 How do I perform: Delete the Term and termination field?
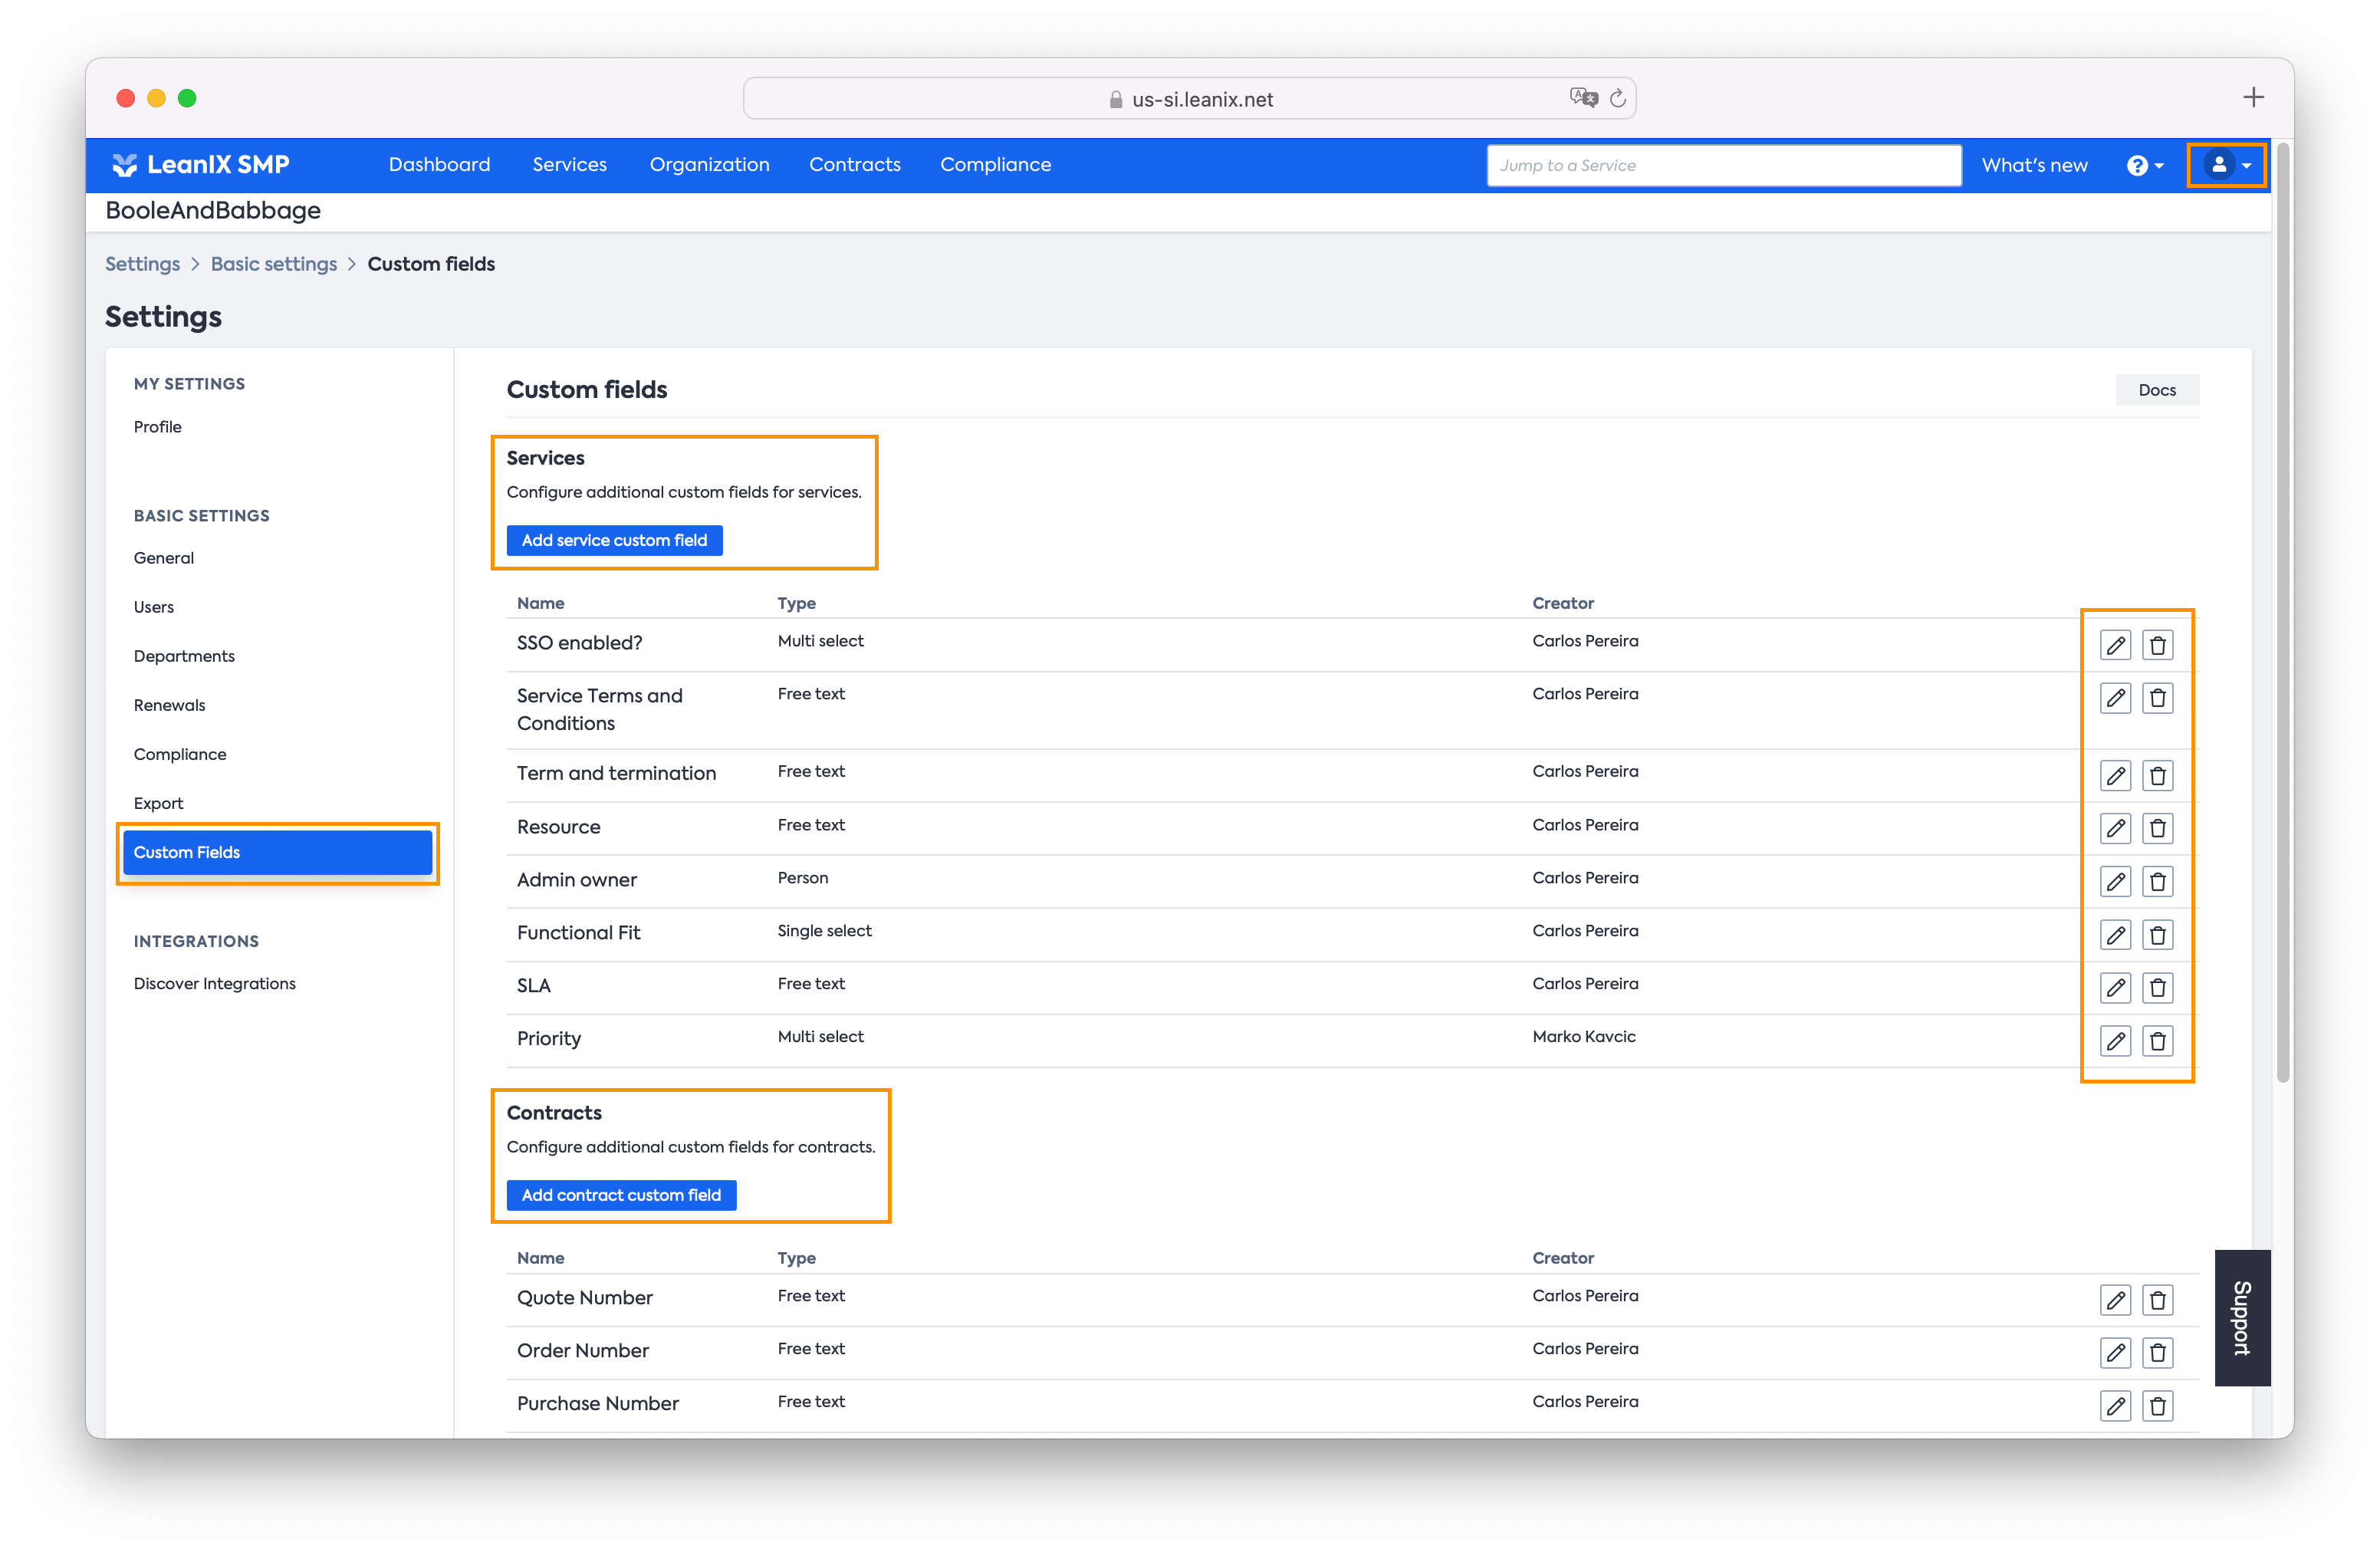(2157, 775)
